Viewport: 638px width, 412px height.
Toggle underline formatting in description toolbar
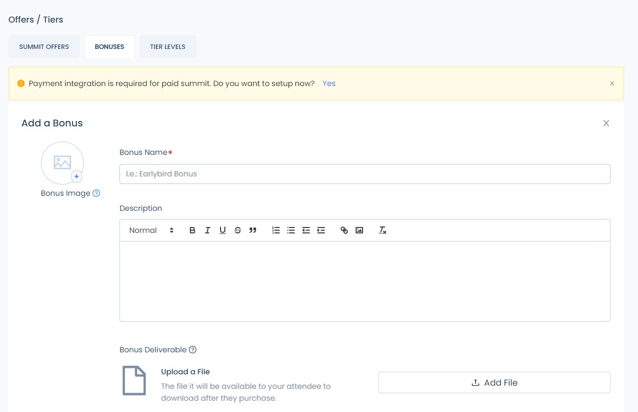223,230
